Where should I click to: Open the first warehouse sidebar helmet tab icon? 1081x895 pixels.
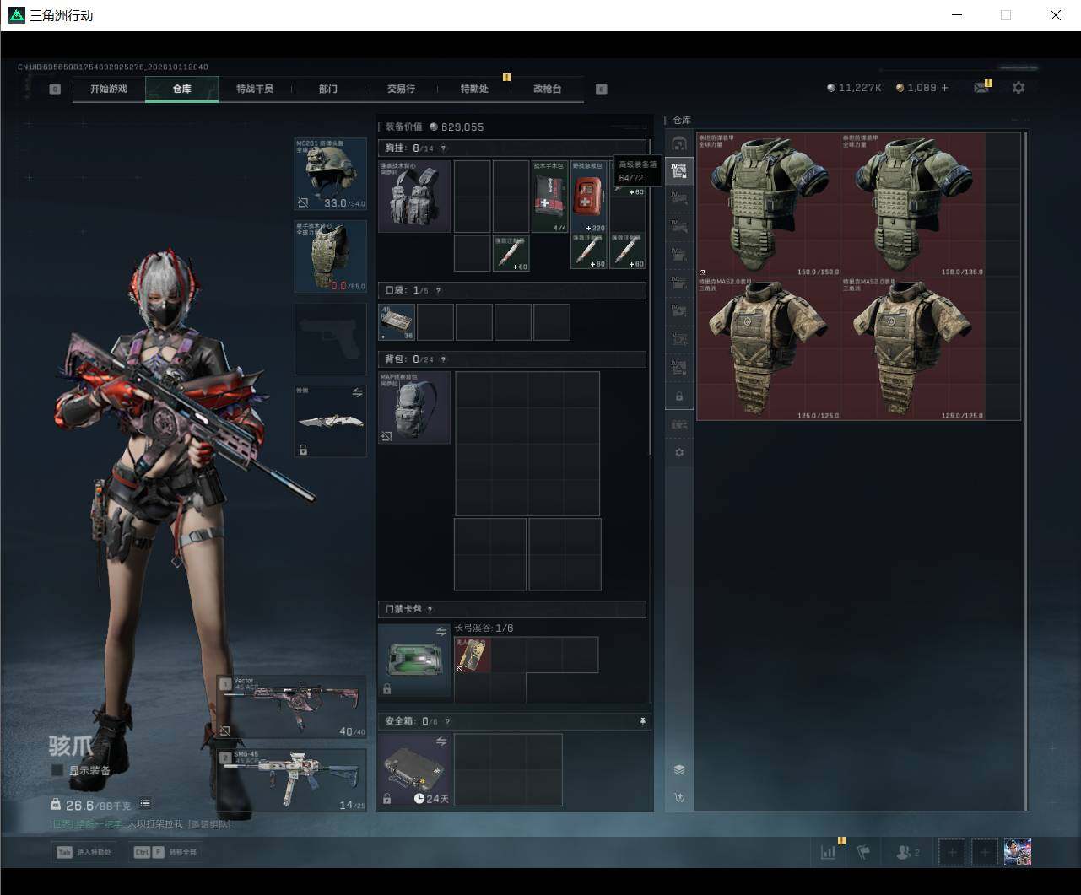click(x=679, y=143)
